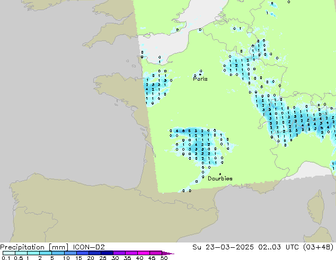Pick the legend swatch between 40 and 45
Image resolution: width=336 pixels, height=260 pixels.
[144, 253]
